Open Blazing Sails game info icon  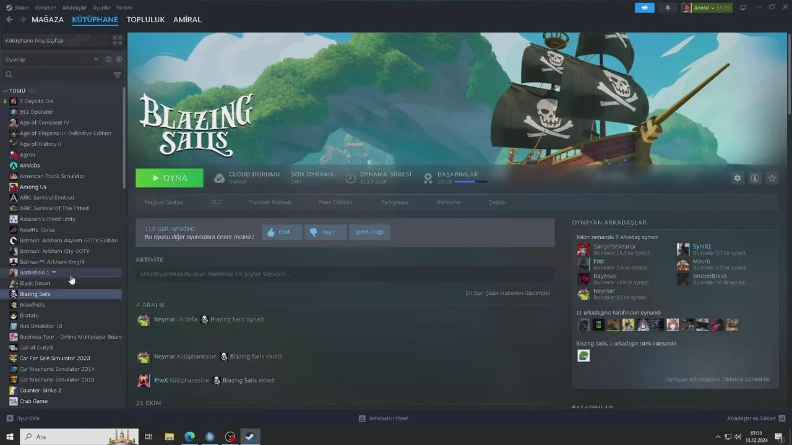click(x=755, y=178)
